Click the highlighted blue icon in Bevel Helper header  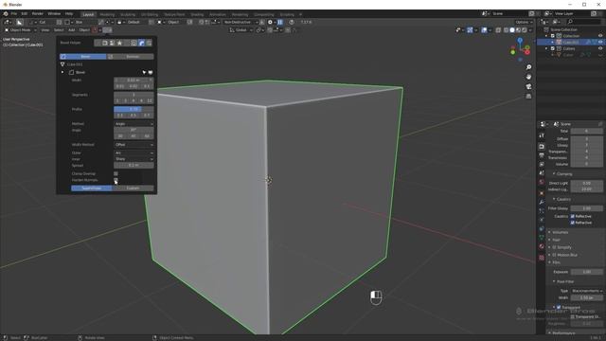tap(141, 43)
